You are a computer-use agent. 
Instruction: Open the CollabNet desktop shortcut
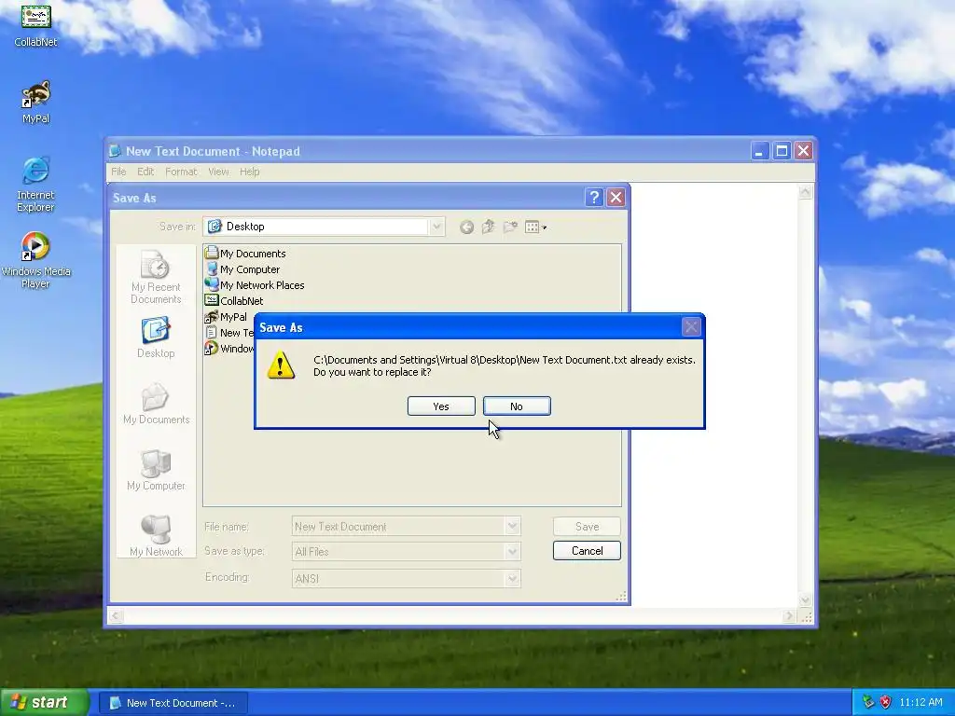tap(36, 24)
